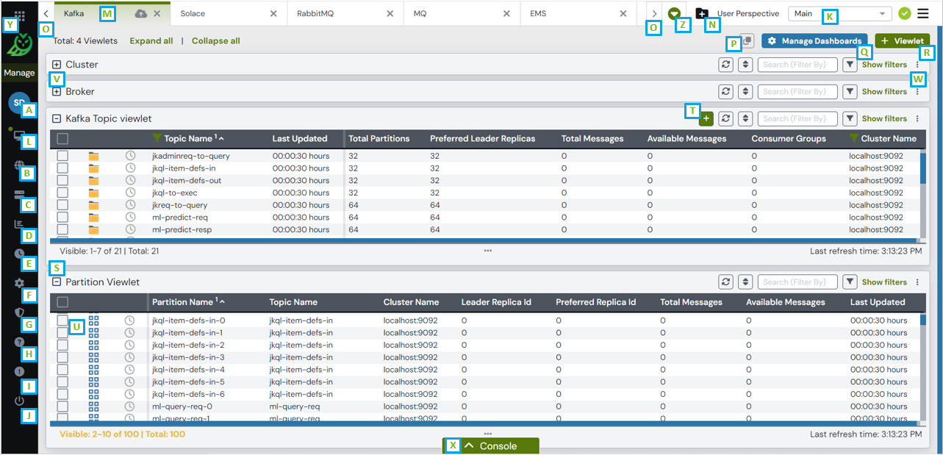Viewport: 943px width, 455px height.
Task: Open the green dashboard list dropdown arrow
Action: pyautogui.click(x=674, y=13)
